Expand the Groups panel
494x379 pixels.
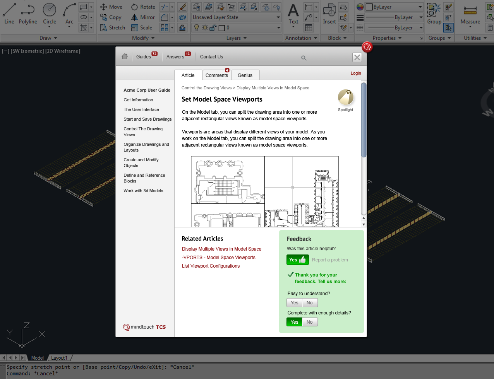(440, 38)
